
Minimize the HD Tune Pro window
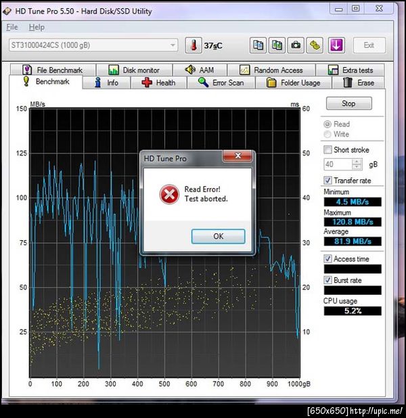coord(339,9)
